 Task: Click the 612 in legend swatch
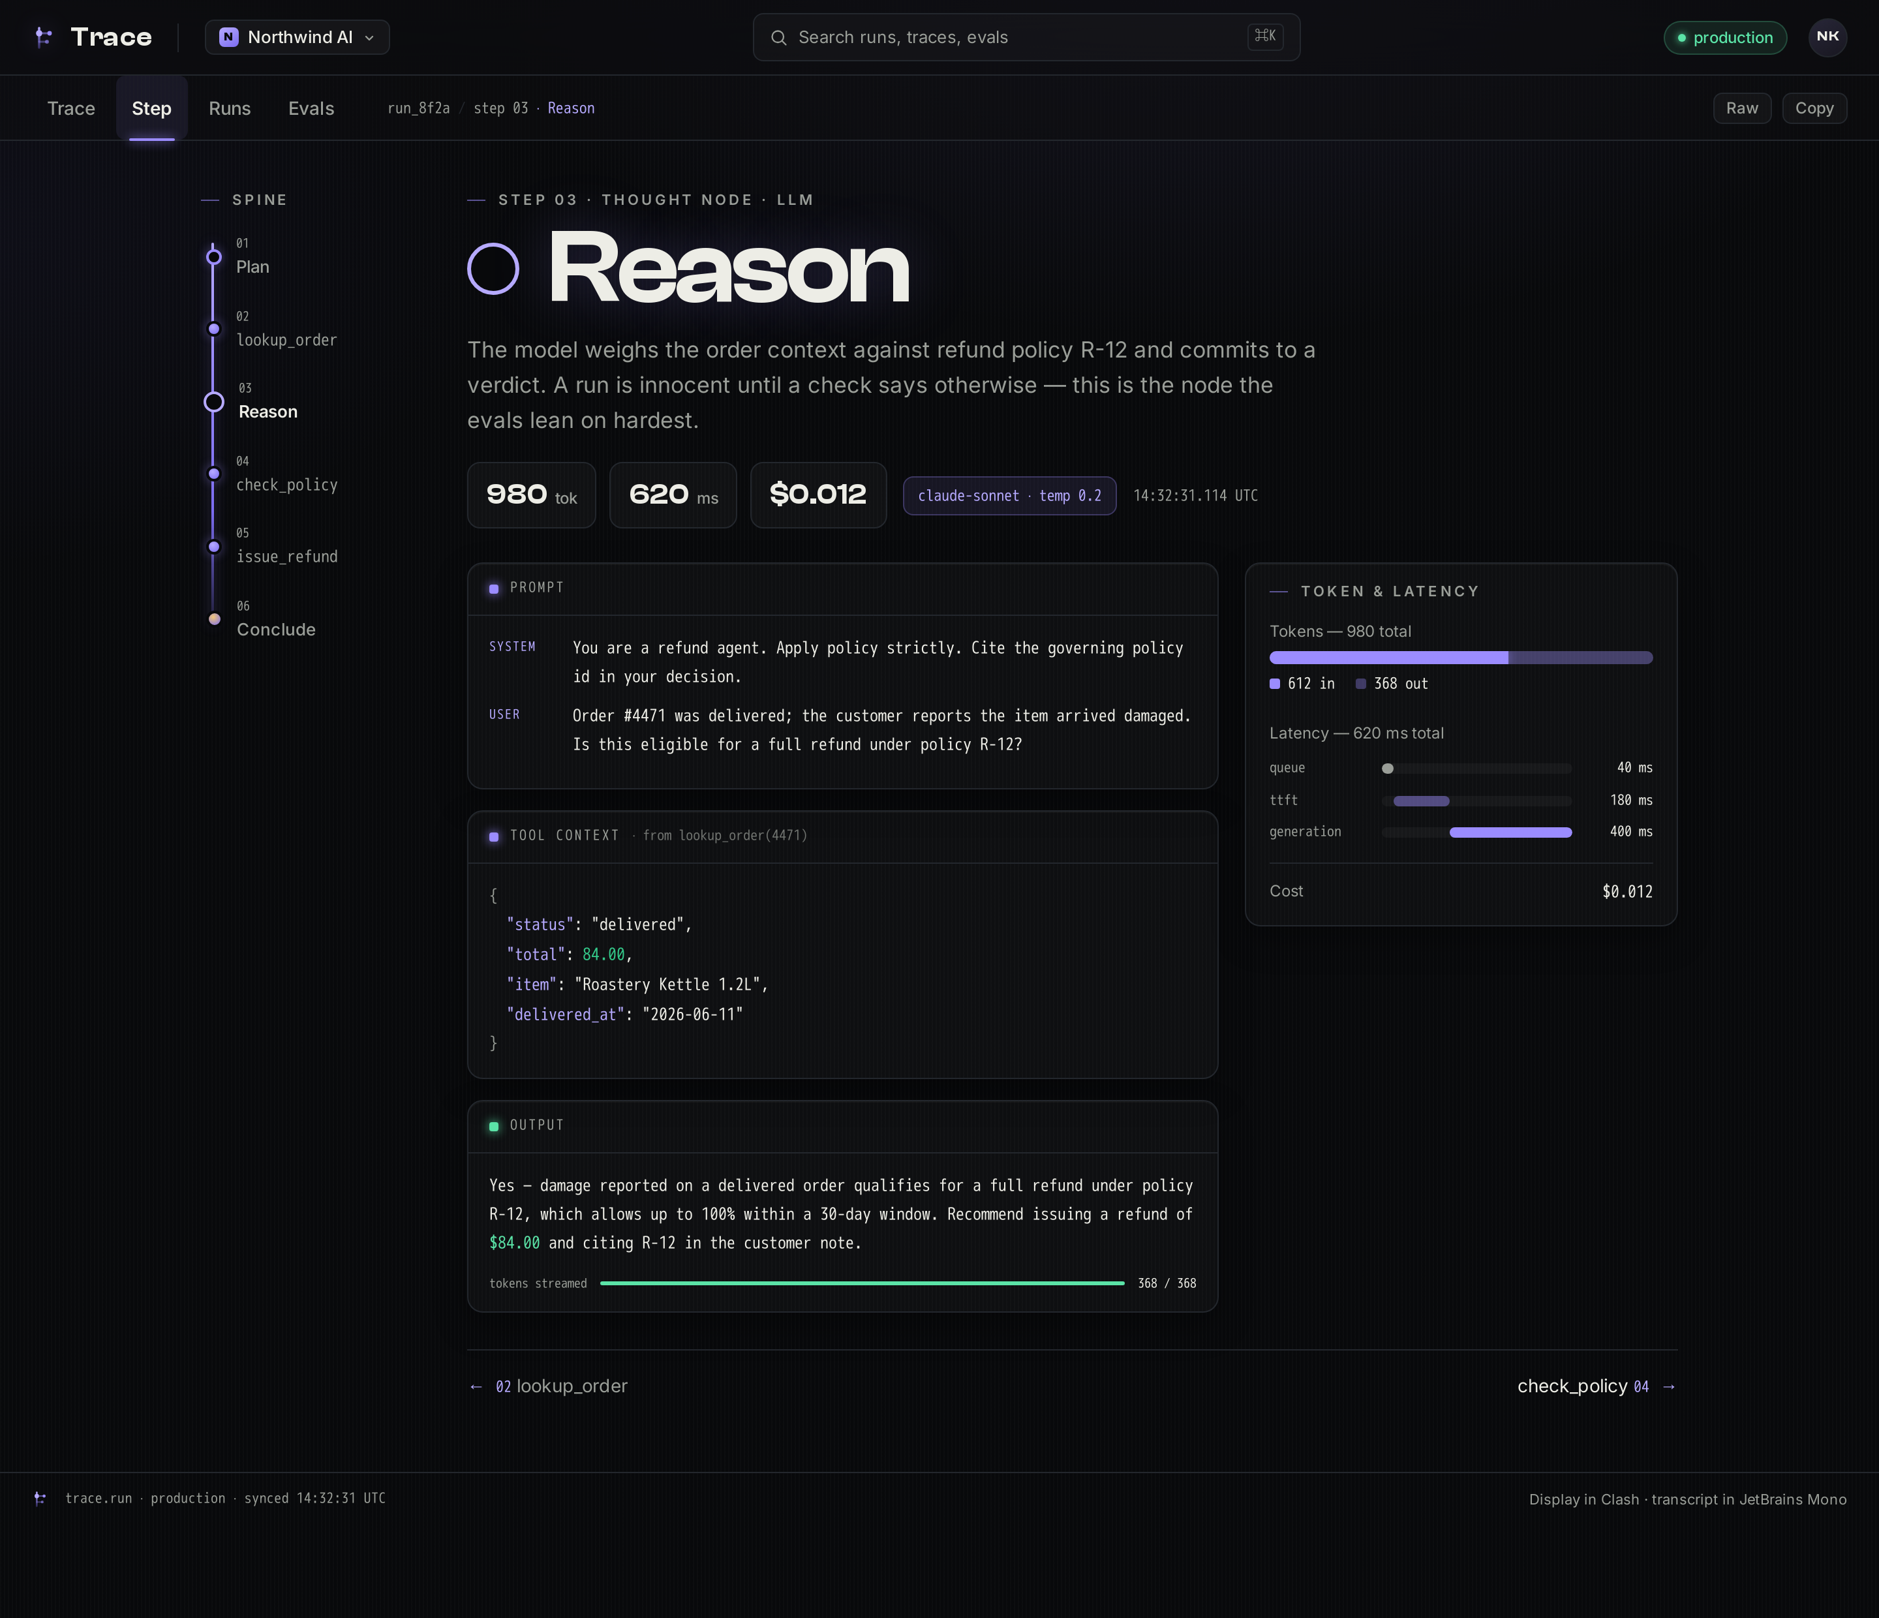(1275, 684)
